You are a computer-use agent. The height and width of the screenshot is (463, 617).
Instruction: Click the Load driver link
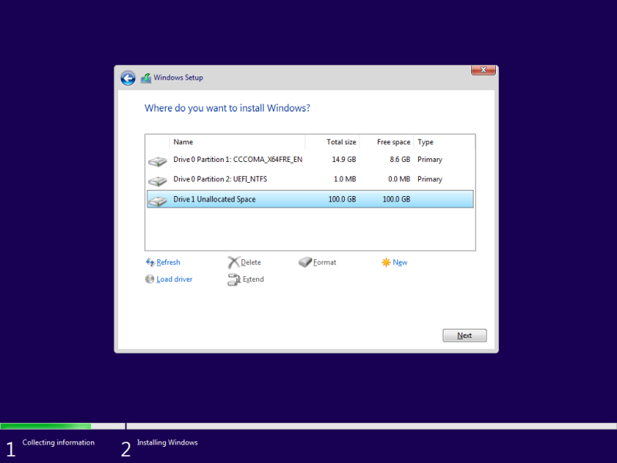tap(174, 279)
